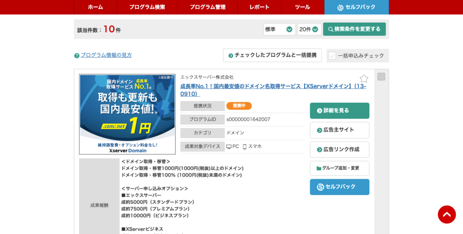
Task: Click グループ追加・変更 button
Action: tap(340, 168)
